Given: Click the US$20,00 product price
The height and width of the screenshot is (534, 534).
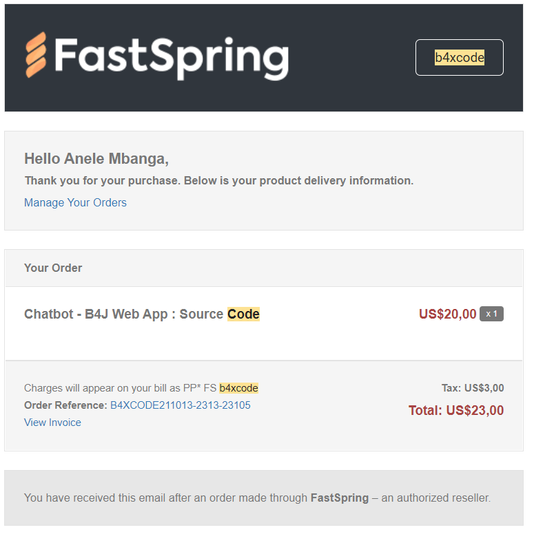Looking at the screenshot, I should (447, 314).
